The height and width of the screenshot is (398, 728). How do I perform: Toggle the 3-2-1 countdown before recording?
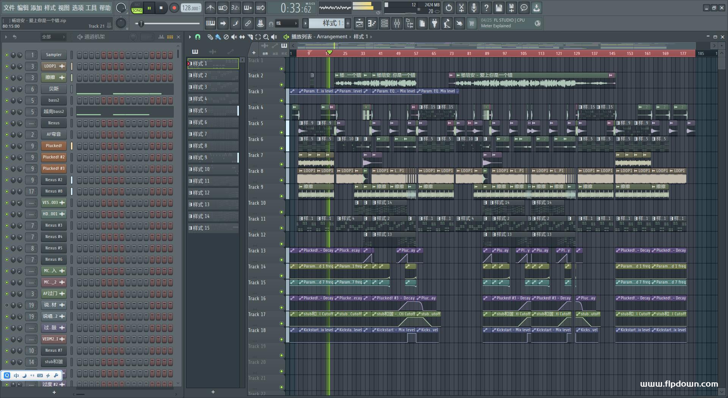point(235,8)
